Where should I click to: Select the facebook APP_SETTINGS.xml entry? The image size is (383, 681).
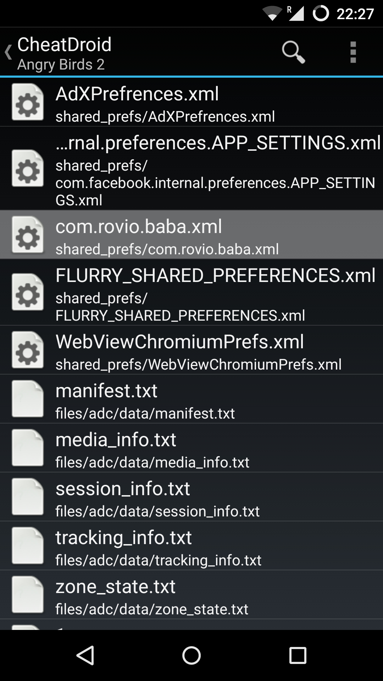(191, 168)
